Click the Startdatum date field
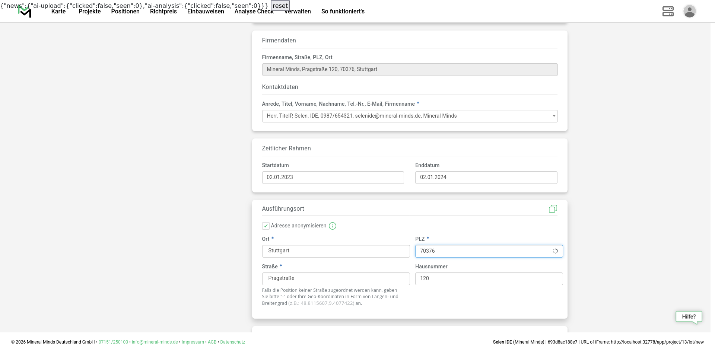The image size is (715, 351). (333, 178)
